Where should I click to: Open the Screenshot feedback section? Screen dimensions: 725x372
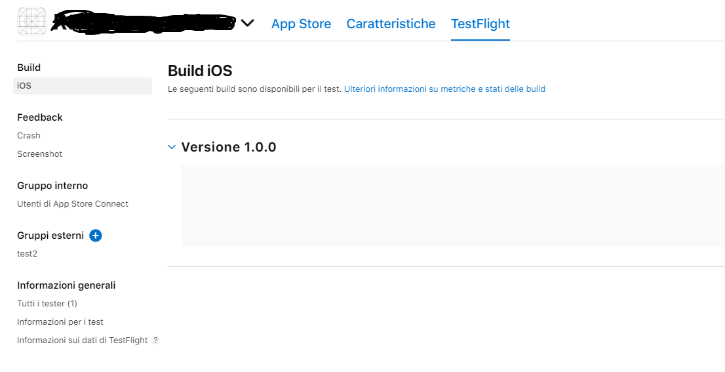pos(39,154)
